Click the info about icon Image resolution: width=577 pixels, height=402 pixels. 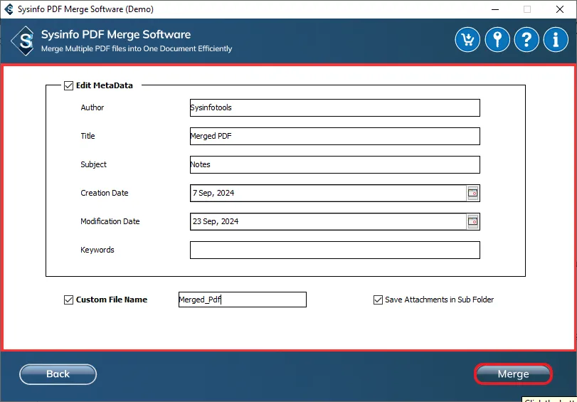click(556, 40)
